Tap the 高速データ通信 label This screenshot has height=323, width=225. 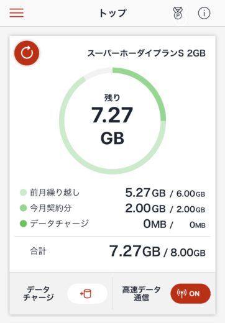[x=141, y=293]
